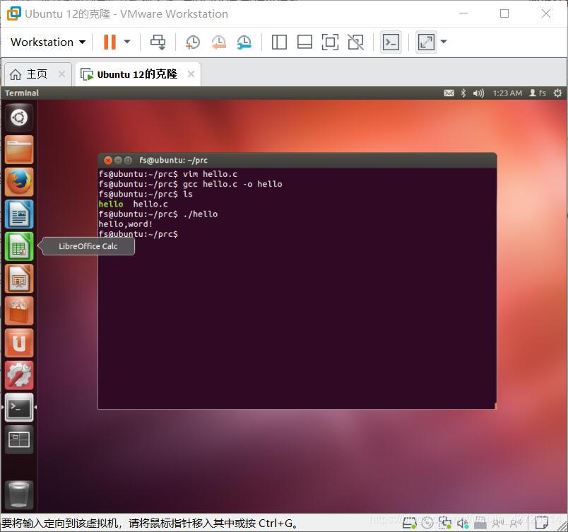
Task: Open the Workspace Switcher
Action: click(x=19, y=439)
